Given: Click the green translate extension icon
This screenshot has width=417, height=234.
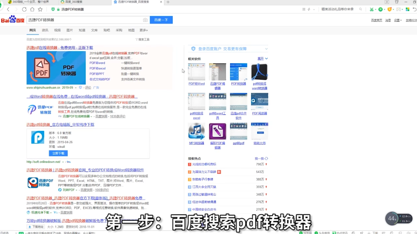Looking at the screenshot, I should coord(380,9).
